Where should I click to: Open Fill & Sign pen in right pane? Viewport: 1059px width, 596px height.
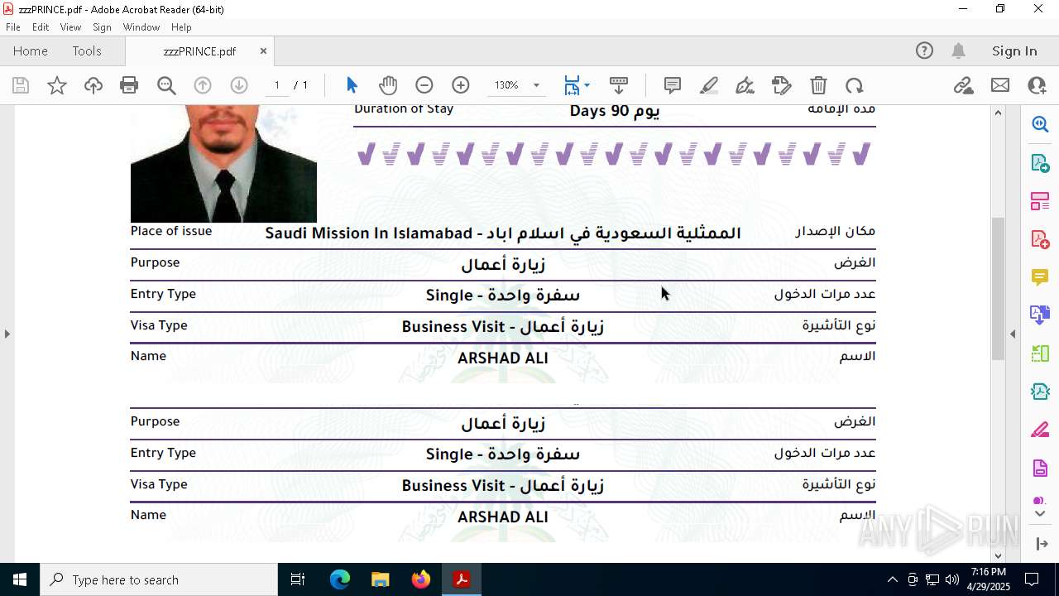[1040, 430]
